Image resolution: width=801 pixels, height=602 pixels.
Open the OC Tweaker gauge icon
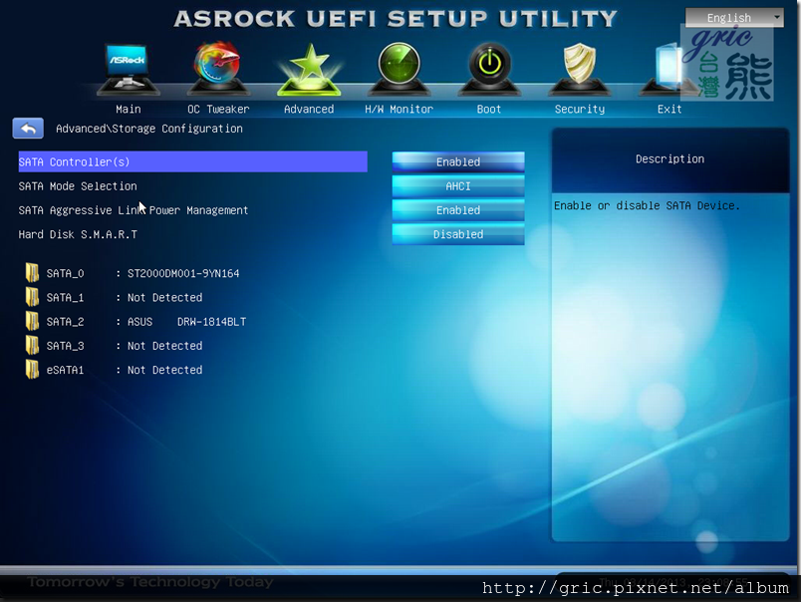point(218,69)
